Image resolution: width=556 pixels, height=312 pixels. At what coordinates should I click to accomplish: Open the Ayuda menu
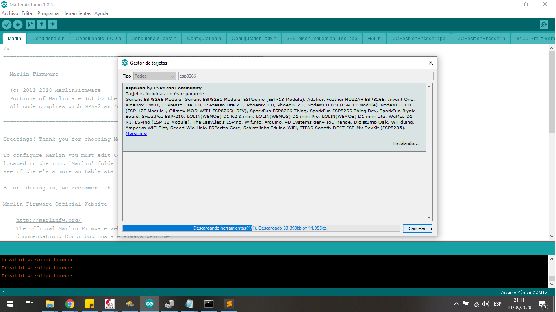[x=101, y=13]
